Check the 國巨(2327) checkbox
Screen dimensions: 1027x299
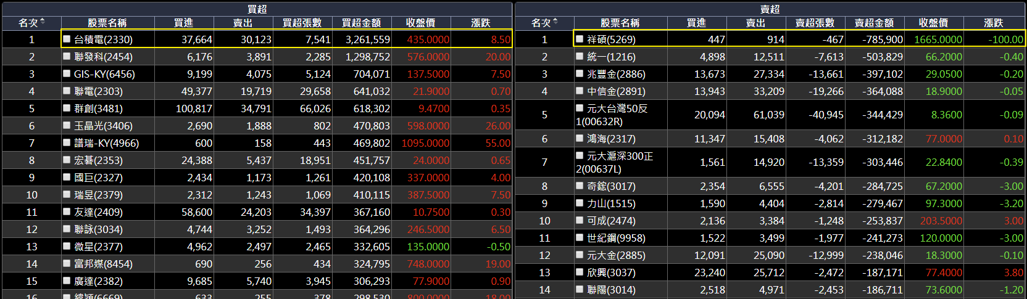[x=67, y=177]
